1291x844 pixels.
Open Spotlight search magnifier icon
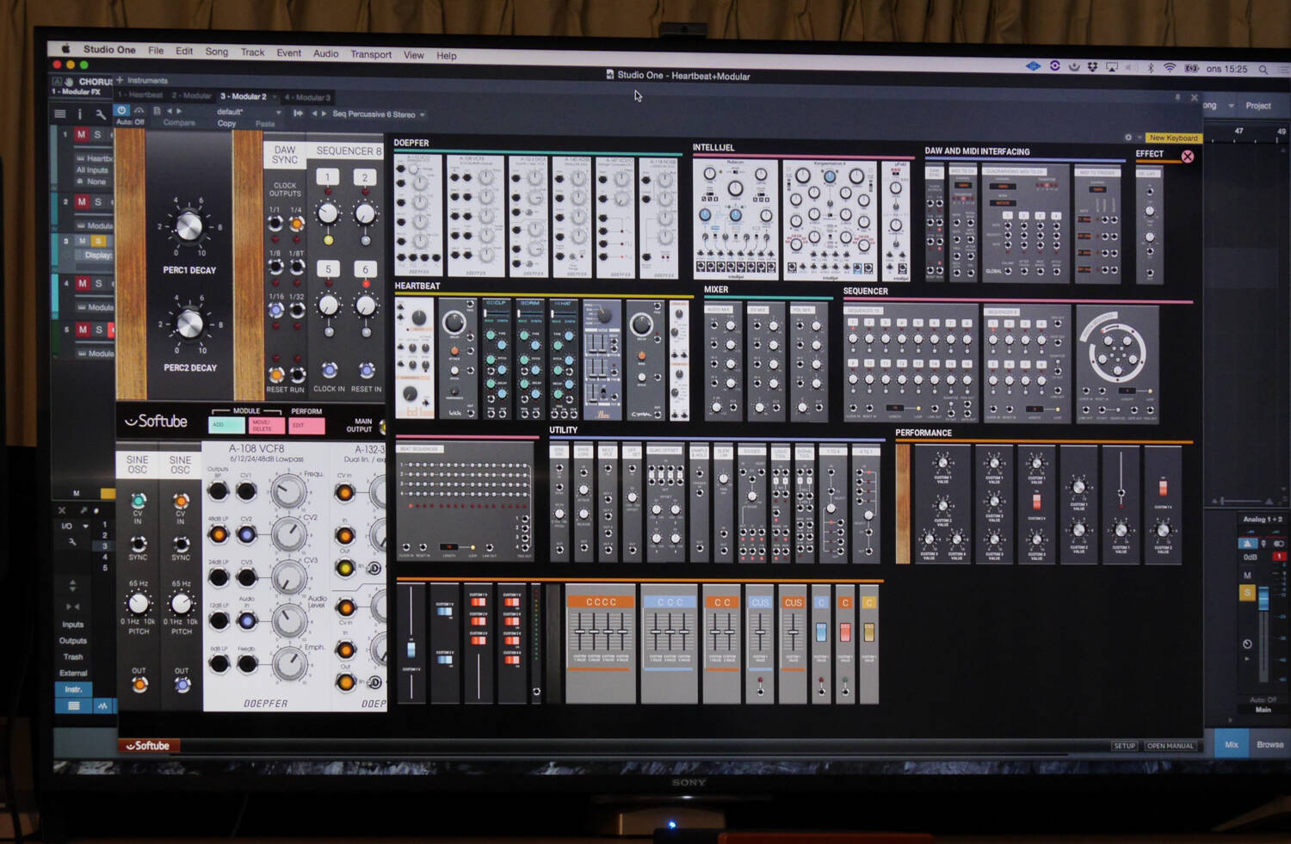point(1263,70)
